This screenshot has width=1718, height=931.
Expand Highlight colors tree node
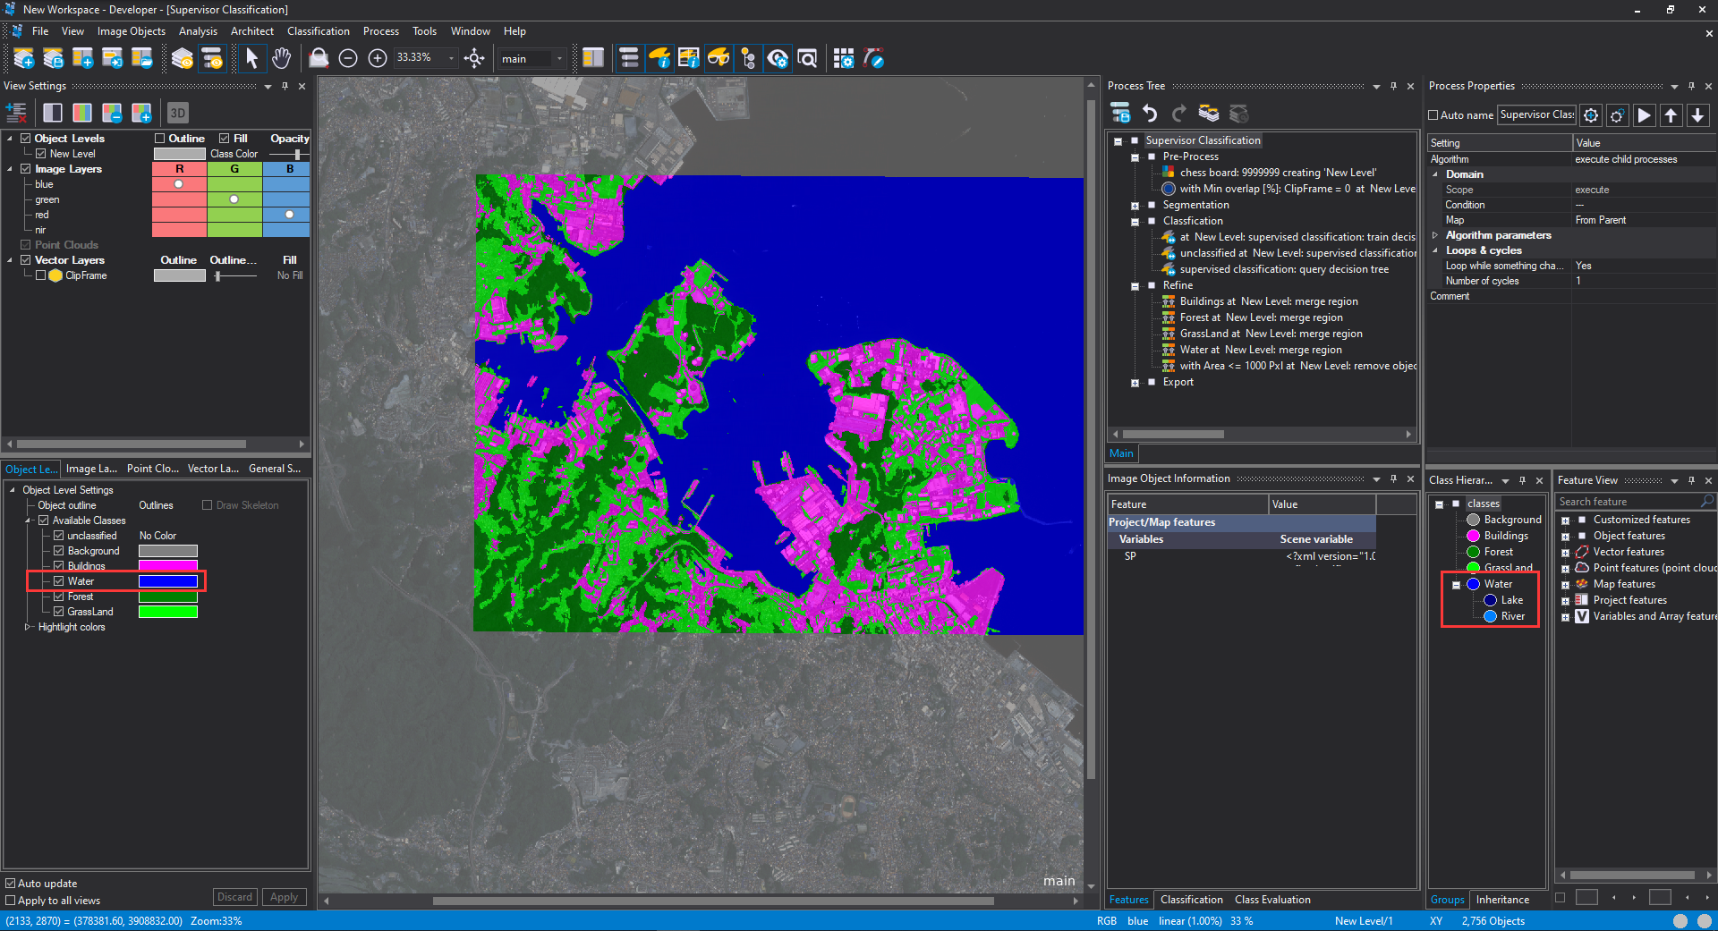point(27,627)
